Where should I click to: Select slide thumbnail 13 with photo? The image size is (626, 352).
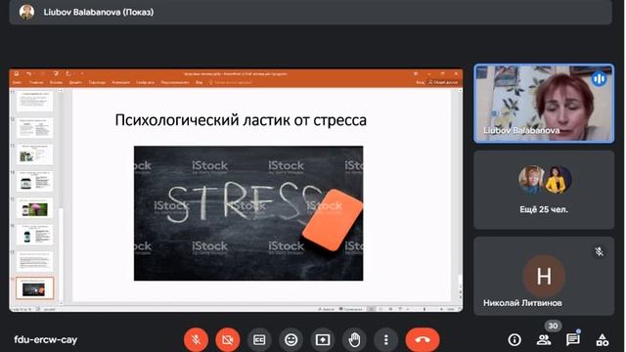pos(35,154)
